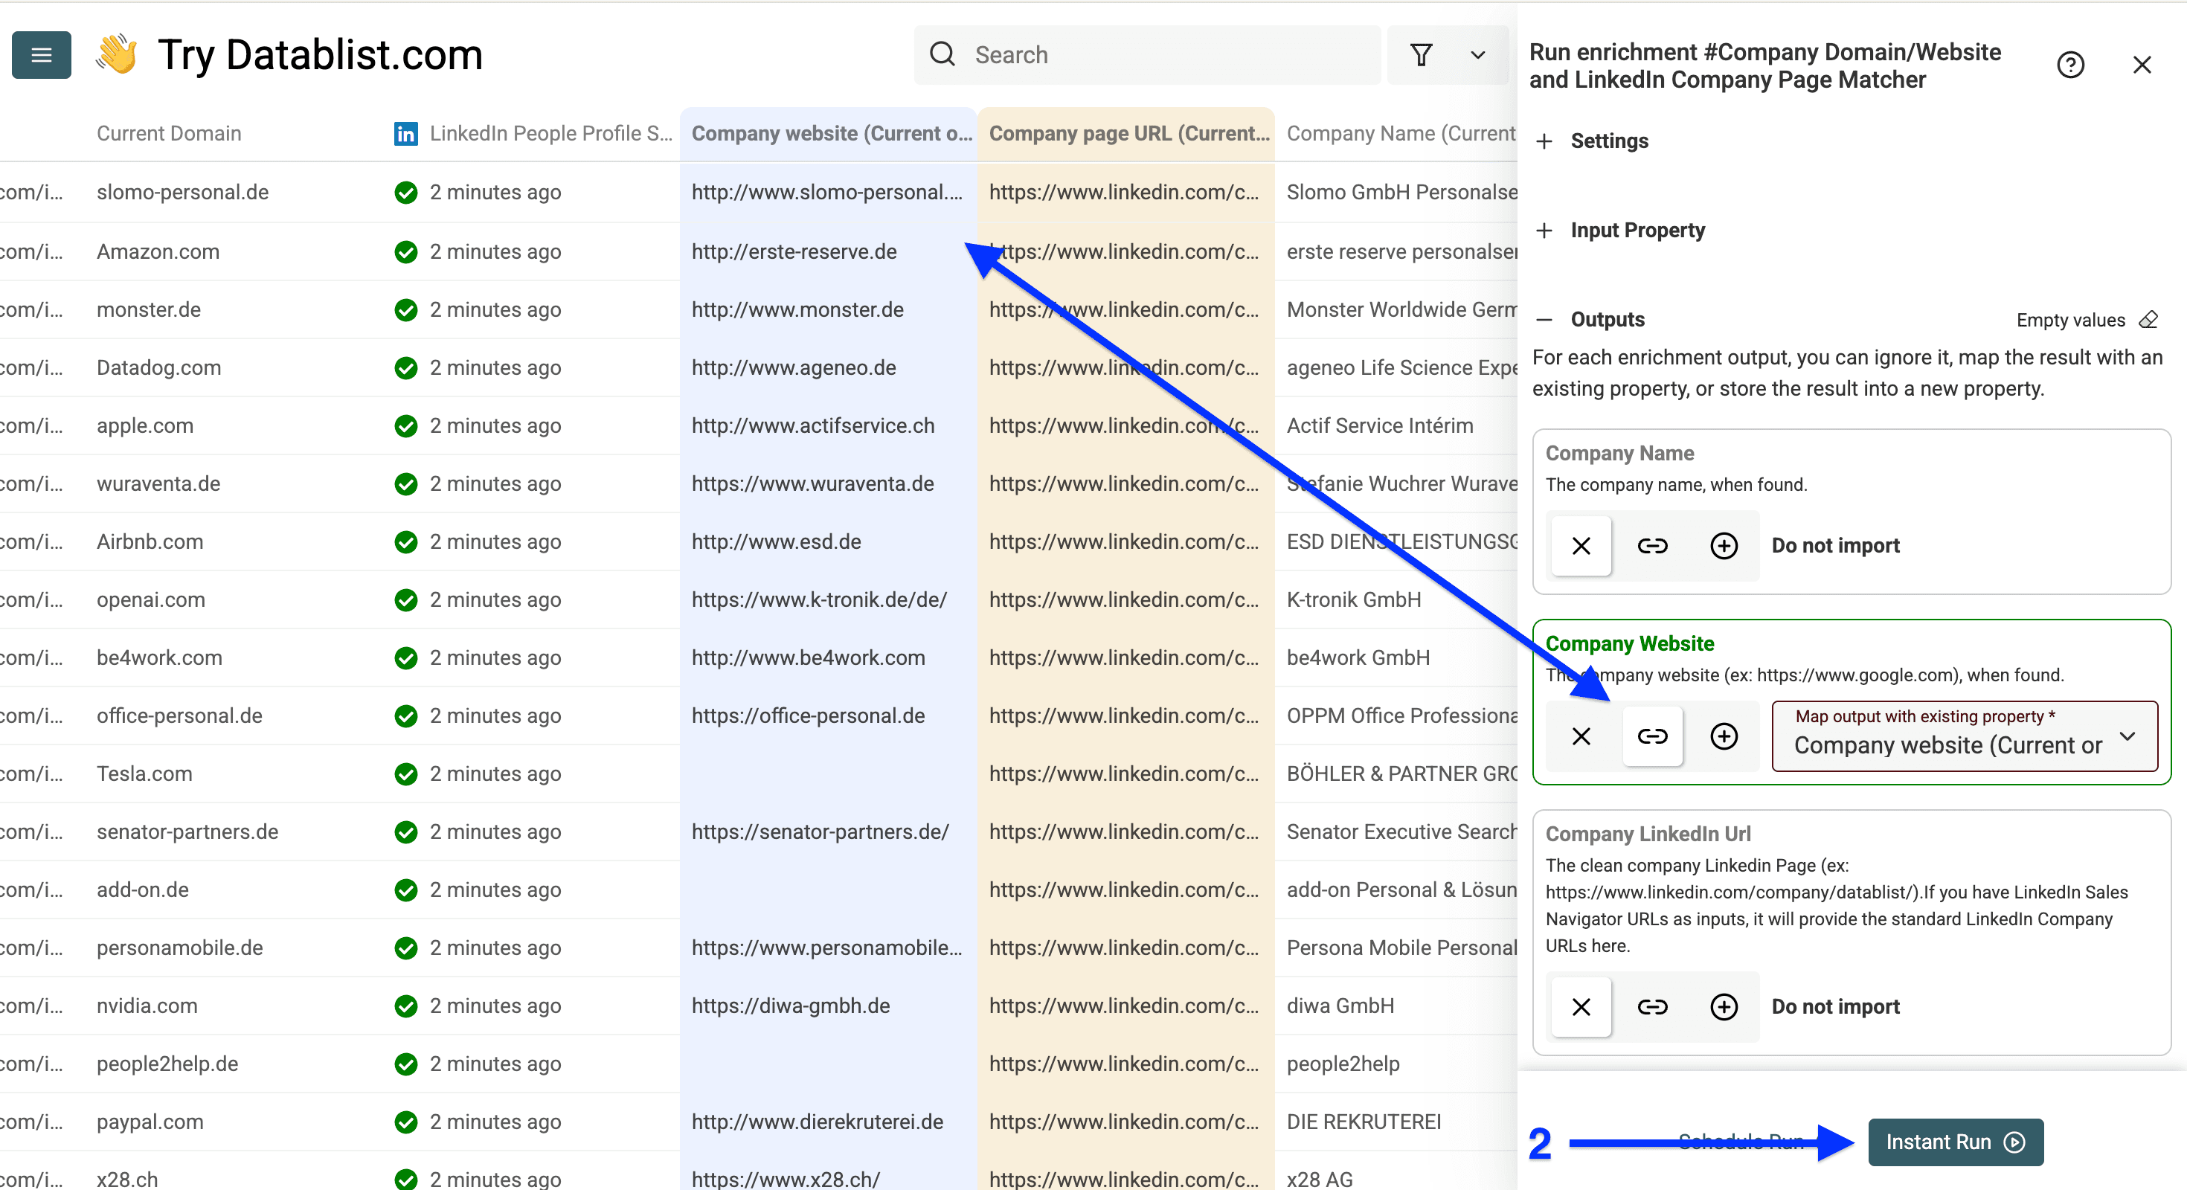Click the LinkedIn icon in the People Profile column header
Image resolution: width=2187 pixels, height=1190 pixels.
click(x=406, y=133)
